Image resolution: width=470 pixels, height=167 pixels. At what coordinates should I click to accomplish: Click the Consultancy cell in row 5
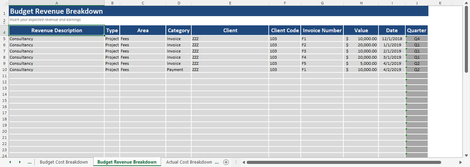click(x=56, y=39)
